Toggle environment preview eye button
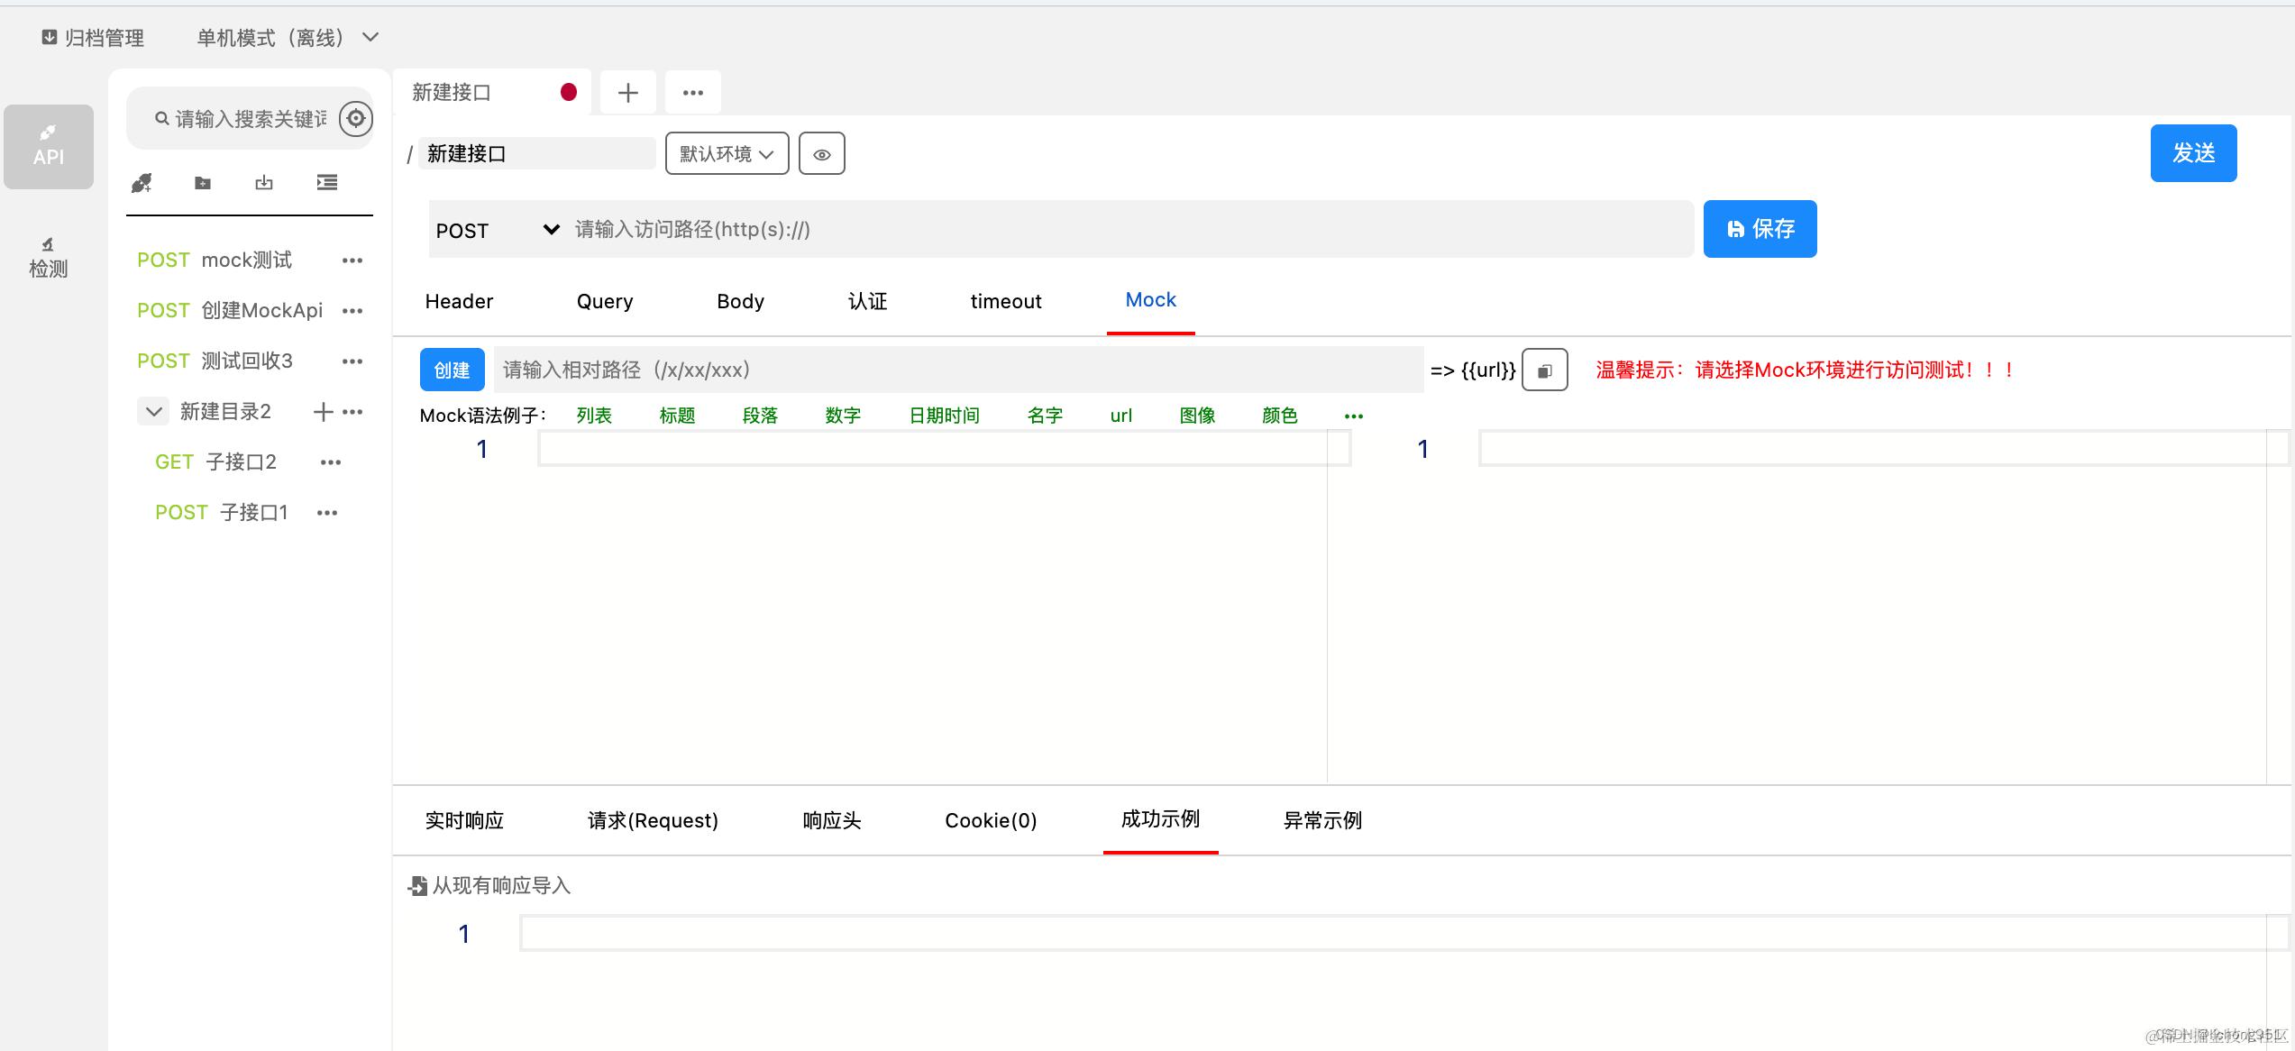The height and width of the screenshot is (1051, 2295). point(821,154)
